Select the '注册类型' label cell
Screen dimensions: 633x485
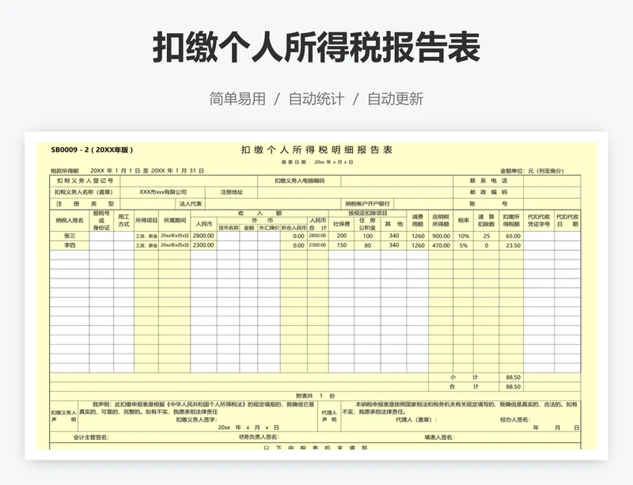pyautogui.click(x=85, y=203)
